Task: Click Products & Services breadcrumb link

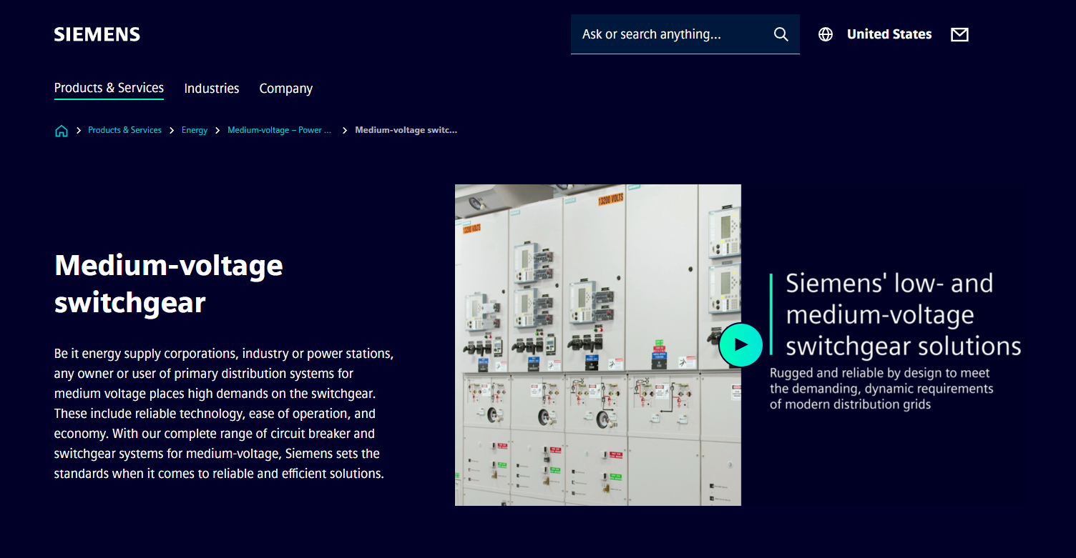Action: [x=124, y=130]
